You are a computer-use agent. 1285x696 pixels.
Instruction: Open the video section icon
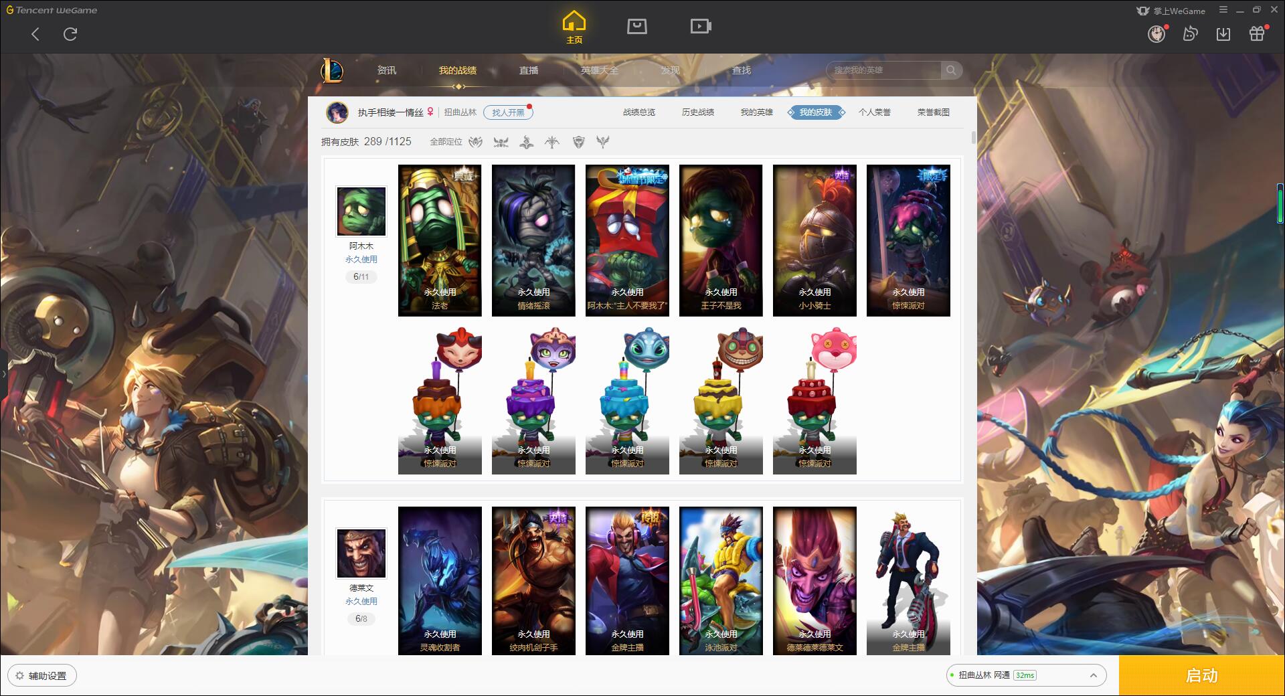click(x=701, y=26)
